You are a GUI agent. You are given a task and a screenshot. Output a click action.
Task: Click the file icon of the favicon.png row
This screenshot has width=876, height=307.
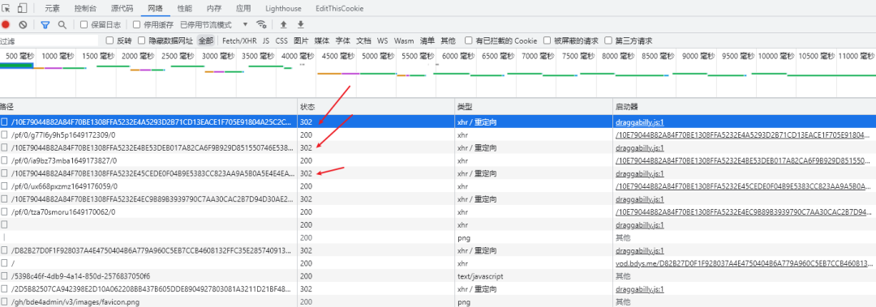tap(4, 302)
